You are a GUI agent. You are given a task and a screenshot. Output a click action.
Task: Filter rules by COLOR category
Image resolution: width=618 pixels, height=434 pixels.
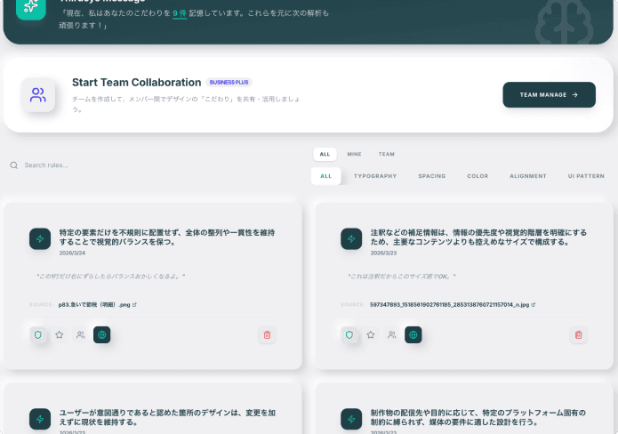point(478,176)
